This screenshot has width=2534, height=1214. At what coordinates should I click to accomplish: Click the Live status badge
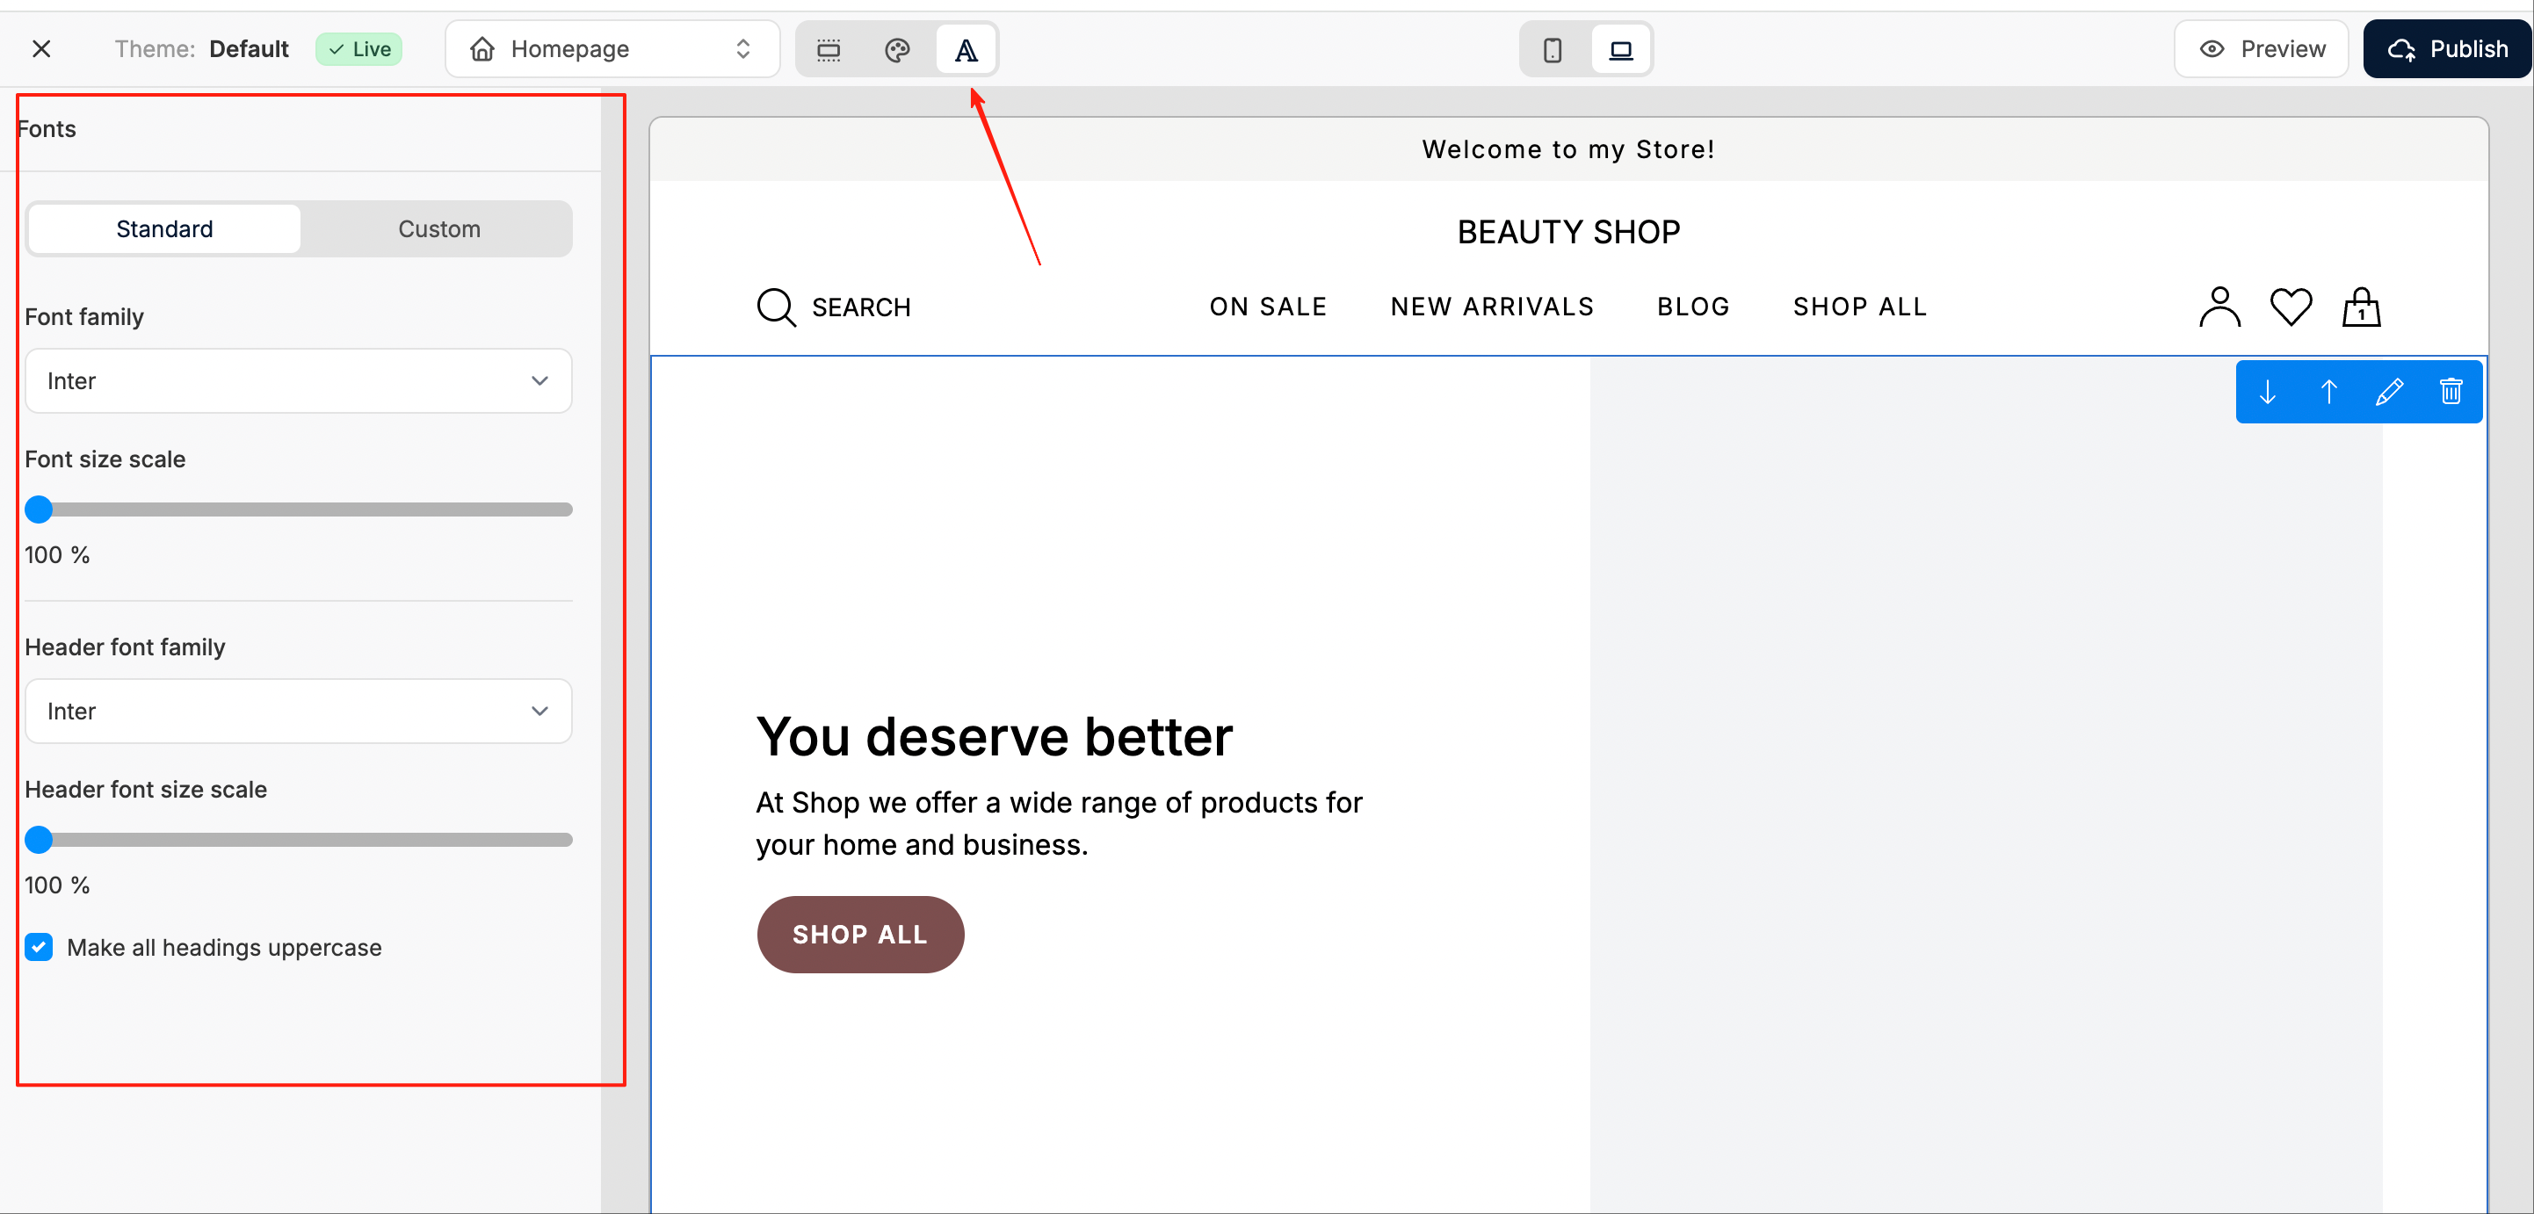click(359, 48)
